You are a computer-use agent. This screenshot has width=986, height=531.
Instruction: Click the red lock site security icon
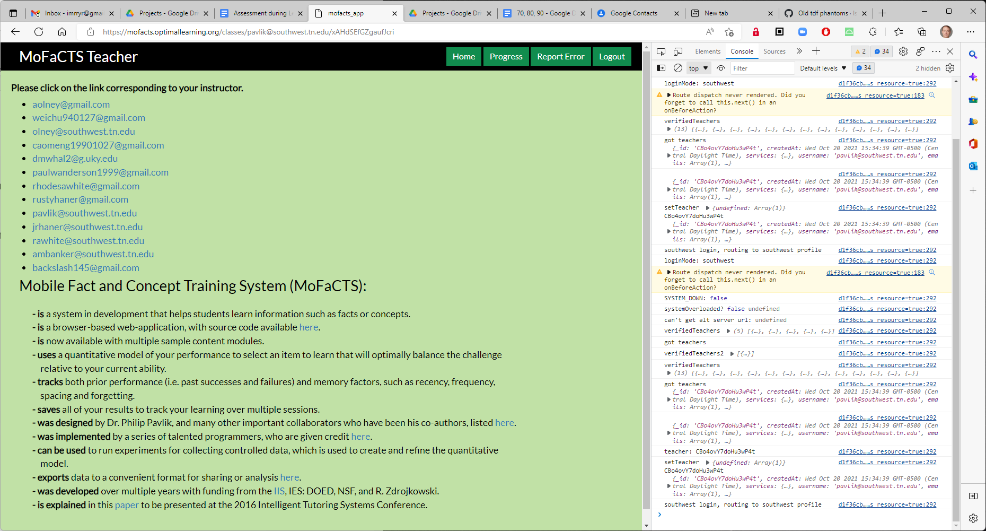[755, 32]
